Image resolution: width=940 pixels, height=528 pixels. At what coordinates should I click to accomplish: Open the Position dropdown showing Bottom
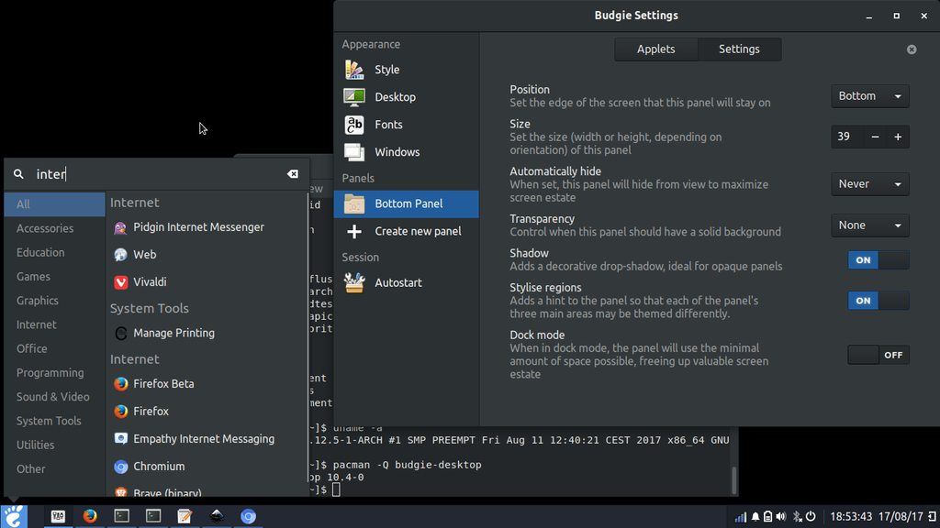pos(869,95)
